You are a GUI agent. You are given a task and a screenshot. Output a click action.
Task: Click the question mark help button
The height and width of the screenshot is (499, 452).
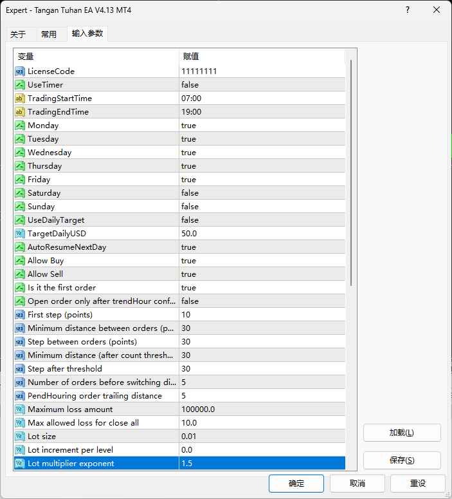[408, 10]
